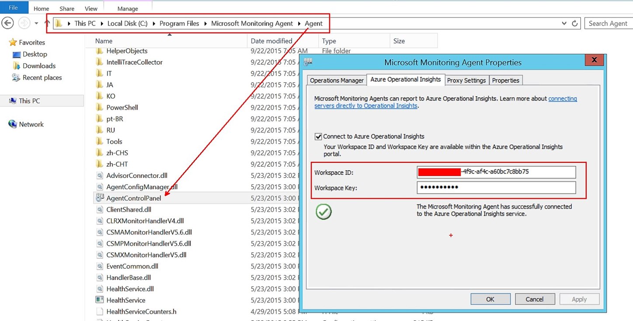The height and width of the screenshot is (321, 633).
Task: Go back with the Back arrow
Action: (8, 23)
